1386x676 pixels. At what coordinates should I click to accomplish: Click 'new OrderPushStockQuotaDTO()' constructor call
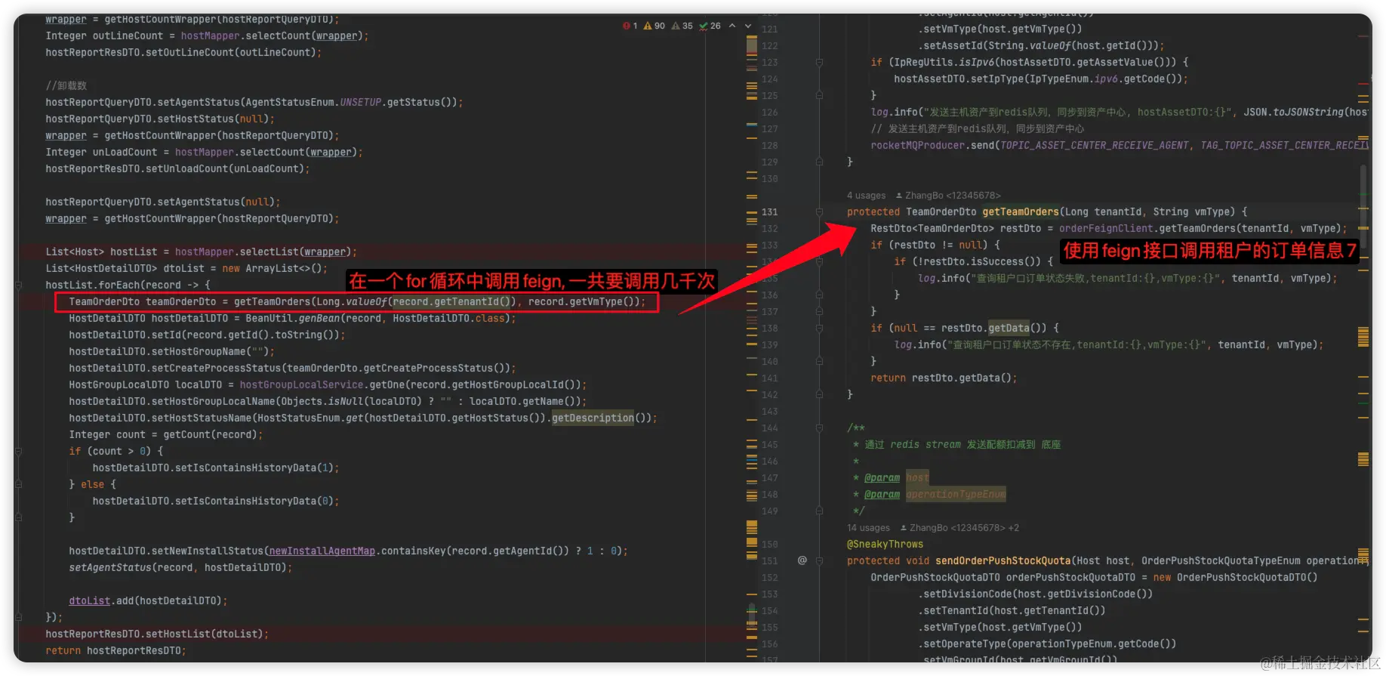[1235, 578]
